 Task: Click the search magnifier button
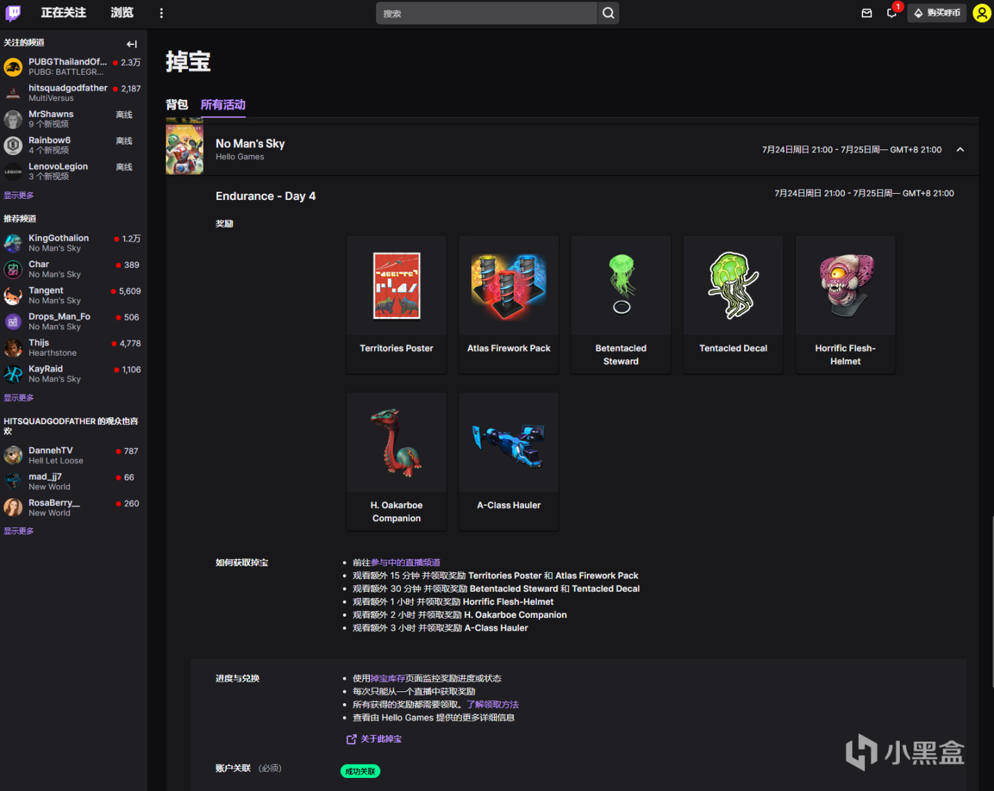tap(608, 13)
